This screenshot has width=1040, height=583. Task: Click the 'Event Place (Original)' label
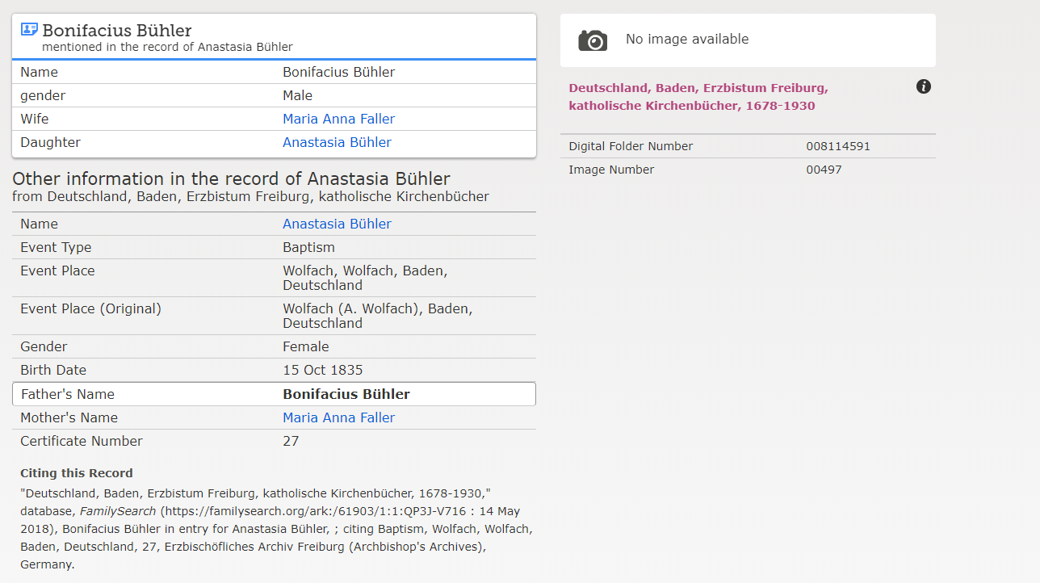pos(90,308)
